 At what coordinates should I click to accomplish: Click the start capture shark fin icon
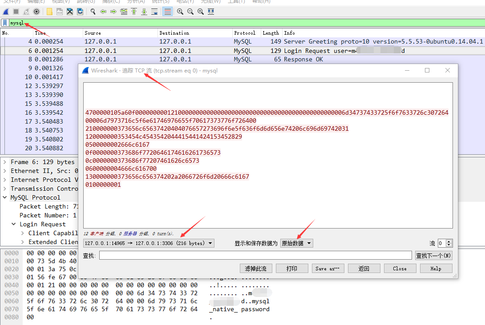[6, 12]
